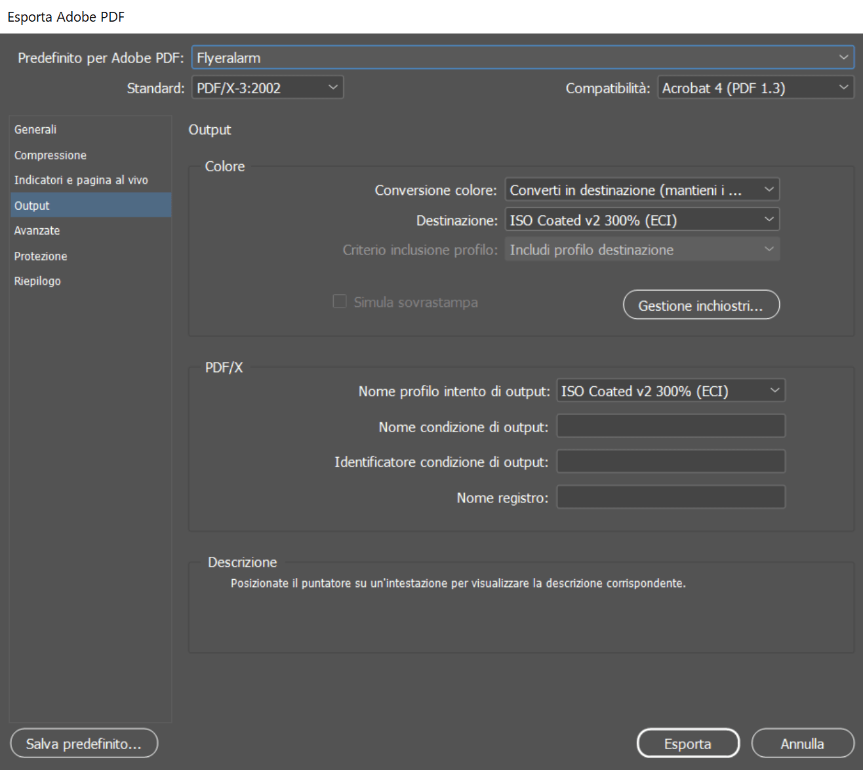Show the Riepilogo section
The image size is (863, 770).
[37, 281]
